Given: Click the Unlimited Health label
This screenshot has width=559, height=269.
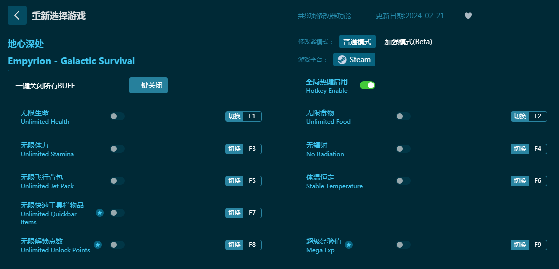Looking at the screenshot, I should point(45,121).
